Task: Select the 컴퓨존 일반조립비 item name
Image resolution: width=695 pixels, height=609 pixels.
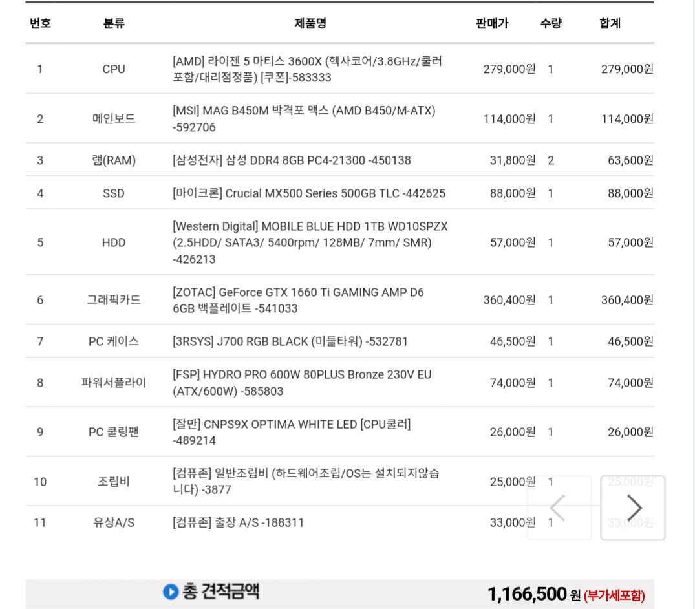Action: tap(306, 481)
